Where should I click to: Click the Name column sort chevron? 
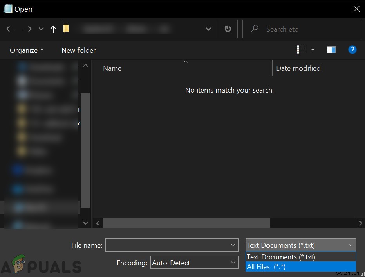point(186,61)
